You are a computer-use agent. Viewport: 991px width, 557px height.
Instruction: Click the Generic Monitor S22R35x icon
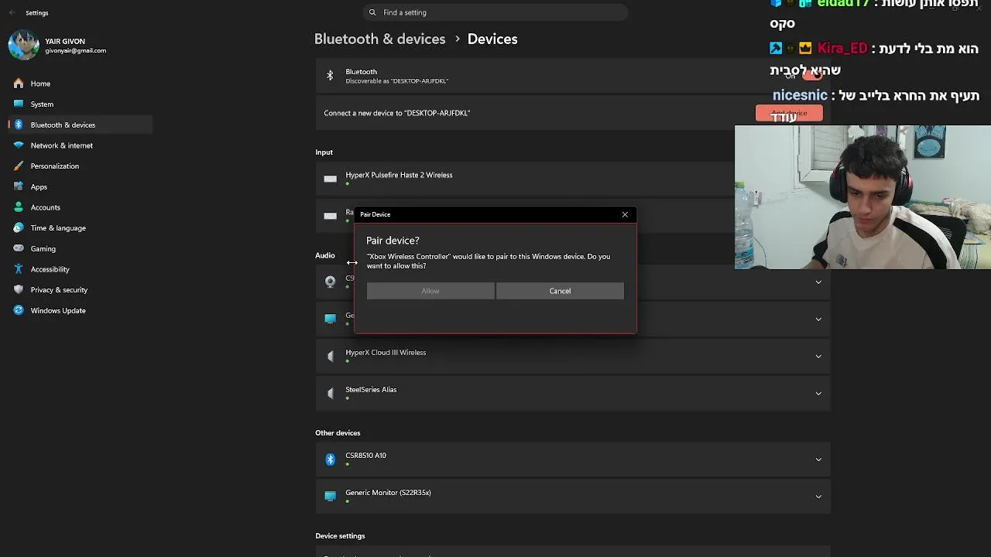[331, 496]
